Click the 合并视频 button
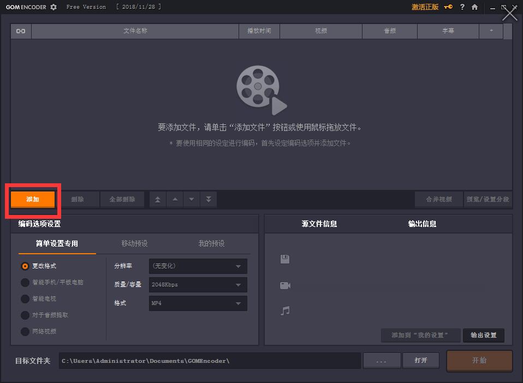This screenshot has width=523, height=383. point(438,199)
